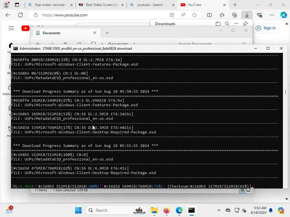Click the muted volume tray icon
Viewport: 290px width, 217px height.
point(244,210)
